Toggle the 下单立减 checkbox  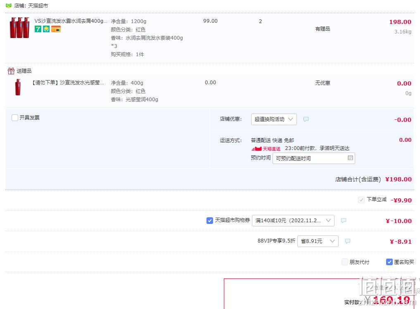[361, 200]
